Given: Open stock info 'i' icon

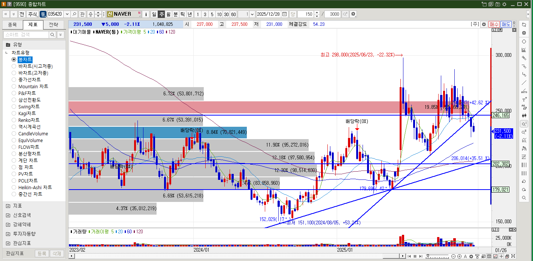Looking at the screenshot, I should click(x=146, y=14).
